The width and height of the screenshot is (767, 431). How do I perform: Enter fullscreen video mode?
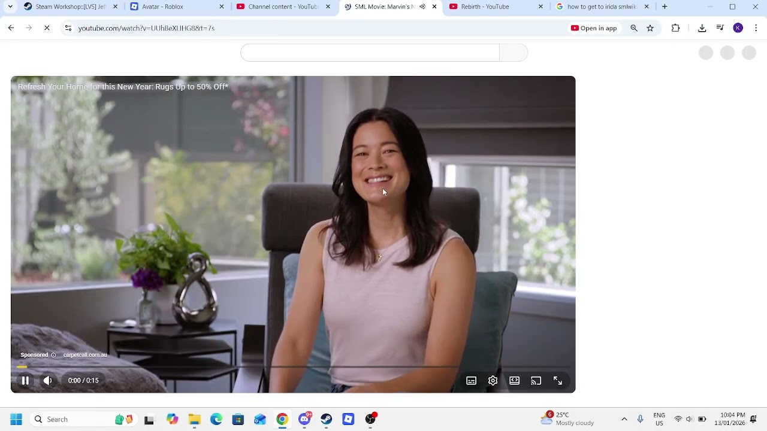point(557,381)
